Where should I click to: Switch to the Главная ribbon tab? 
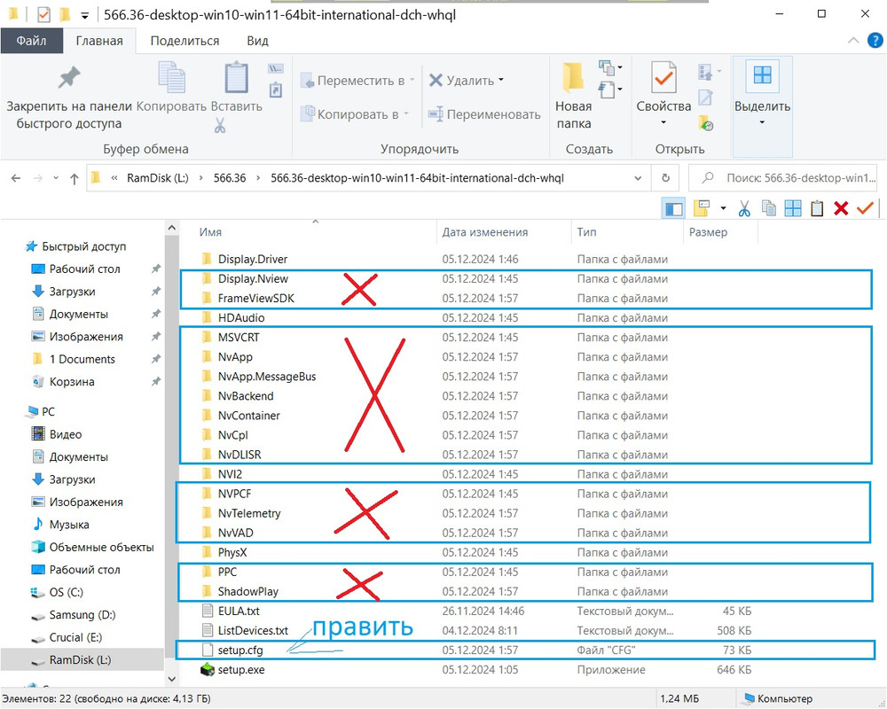(x=99, y=41)
